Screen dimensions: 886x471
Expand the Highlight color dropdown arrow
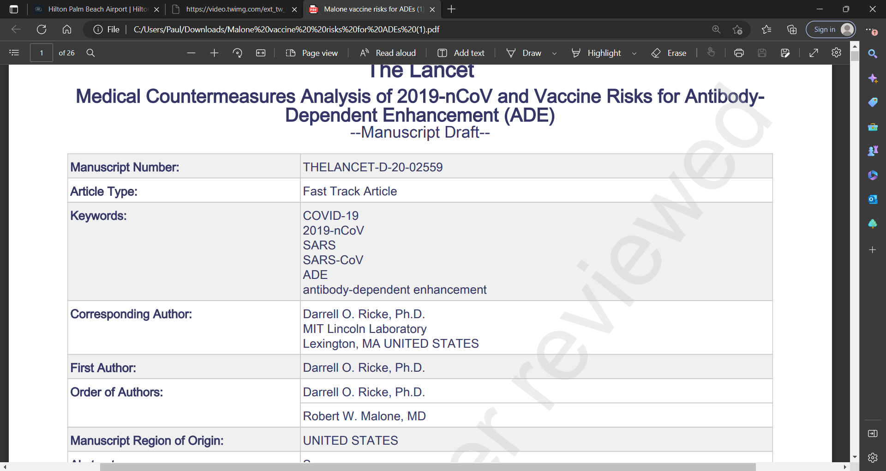634,54
